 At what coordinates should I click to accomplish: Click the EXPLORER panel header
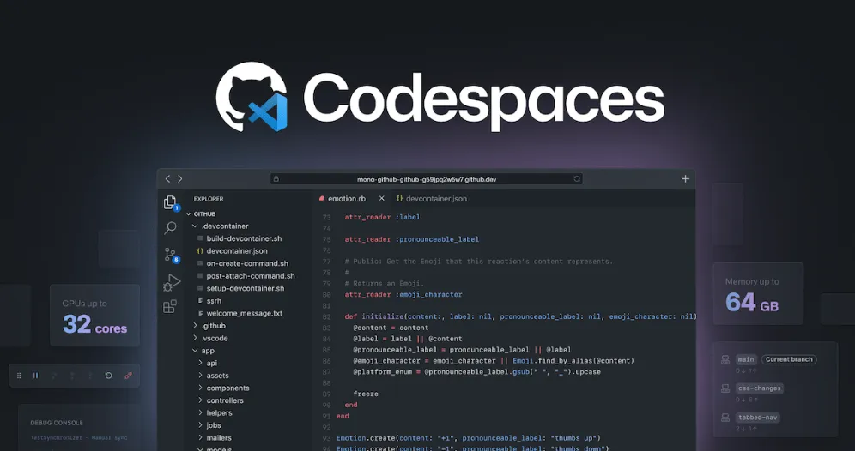pyautogui.click(x=209, y=199)
